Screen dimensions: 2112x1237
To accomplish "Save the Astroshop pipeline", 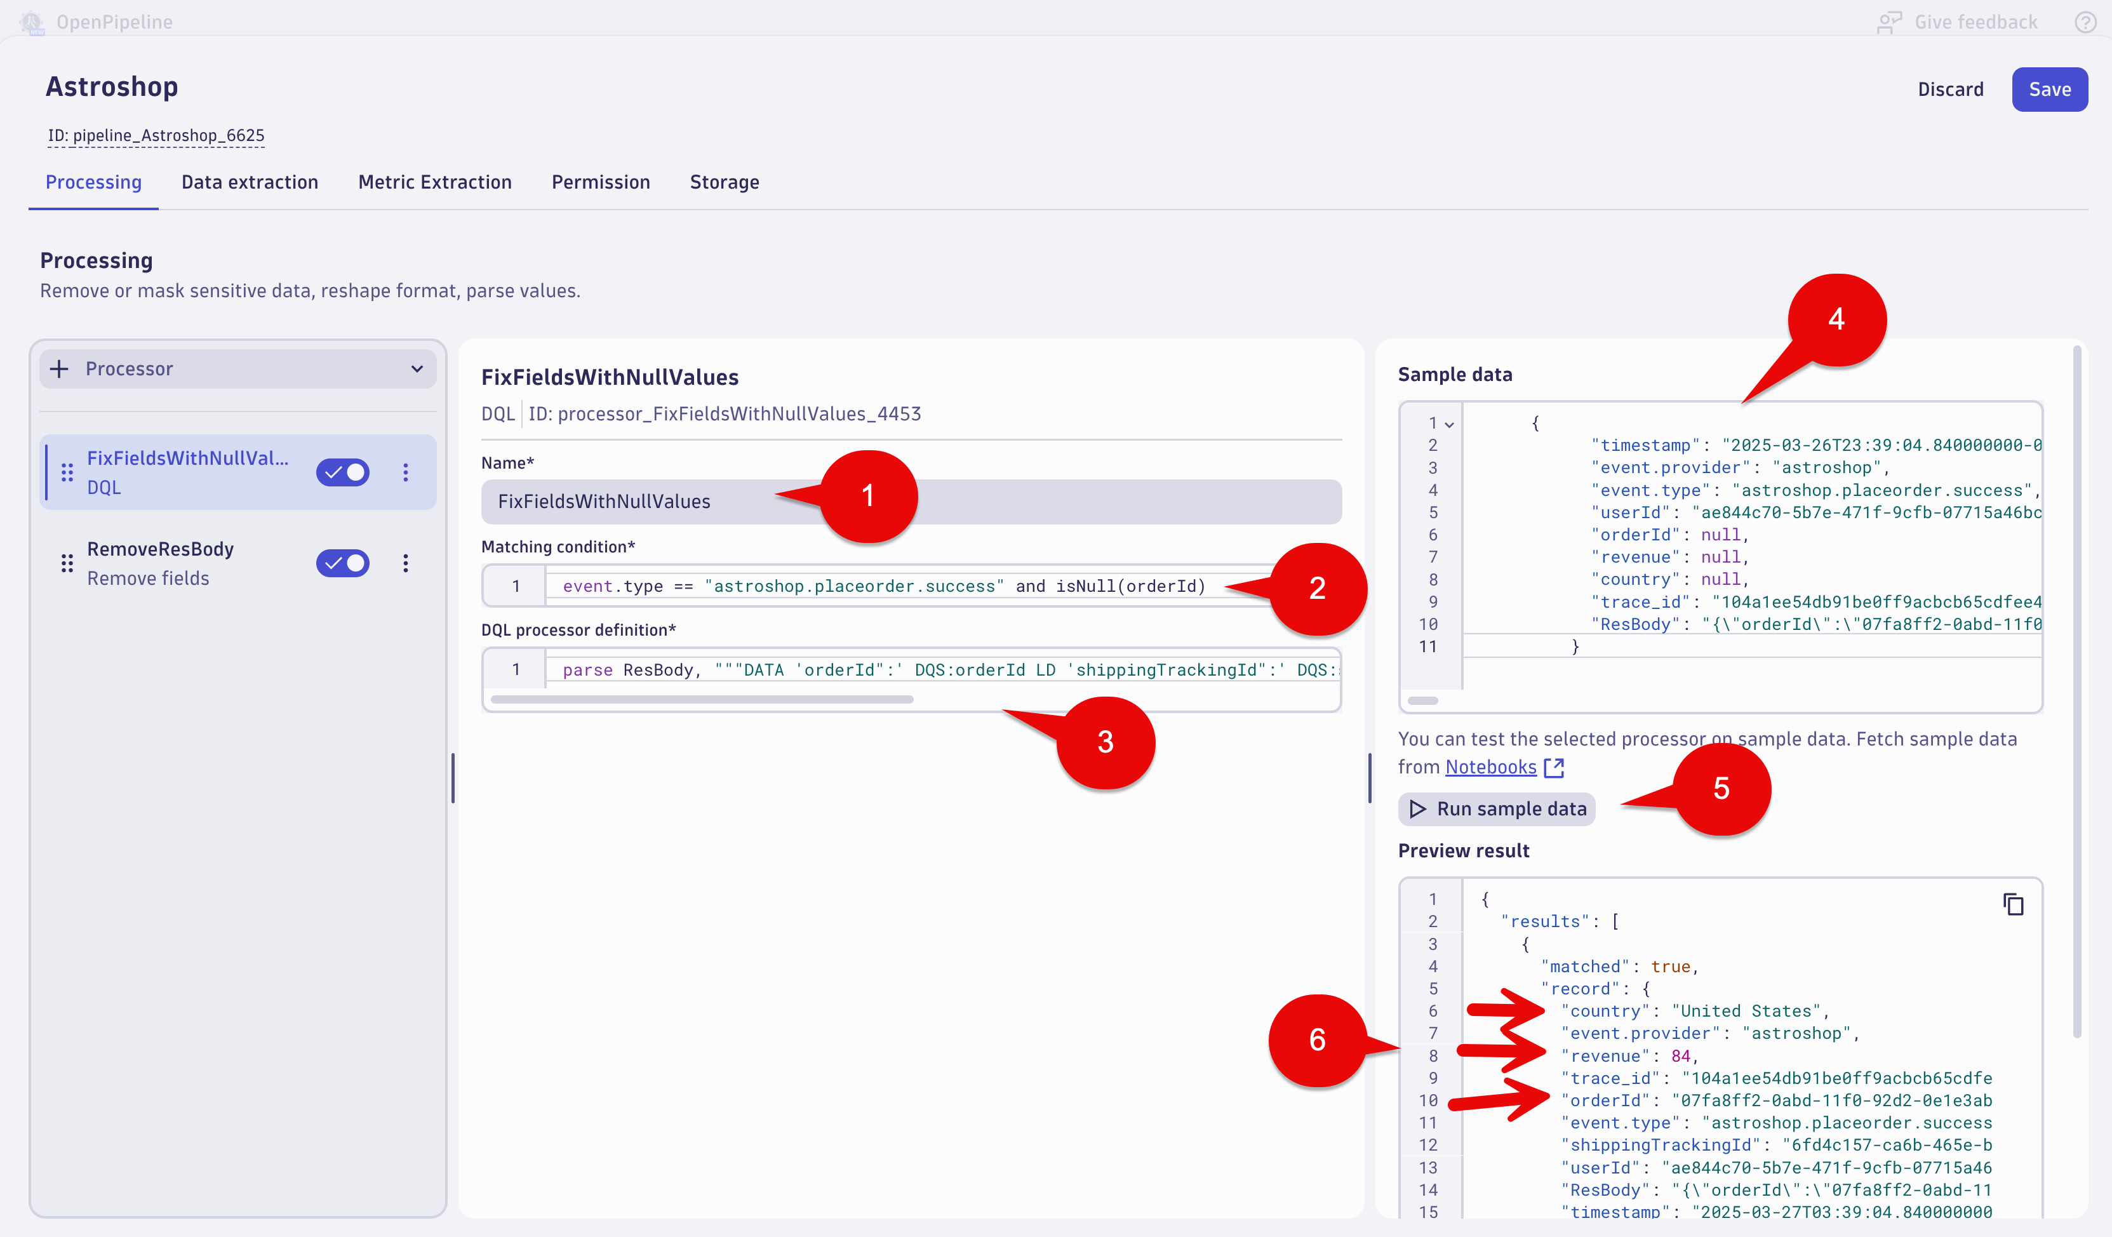I will [2050, 90].
